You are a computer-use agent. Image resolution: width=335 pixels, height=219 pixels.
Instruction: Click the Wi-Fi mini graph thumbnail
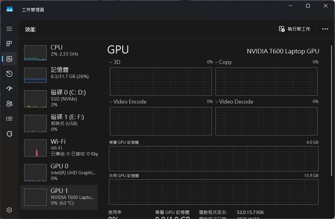(x=35, y=148)
